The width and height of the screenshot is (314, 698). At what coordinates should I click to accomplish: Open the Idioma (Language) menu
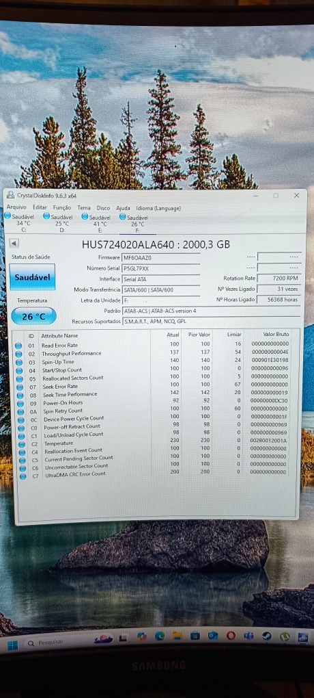(x=158, y=208)
